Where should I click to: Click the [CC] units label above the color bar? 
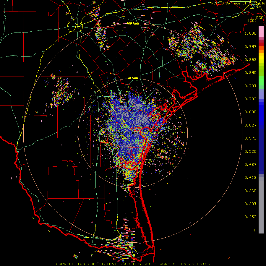click(x=252, y=20)
